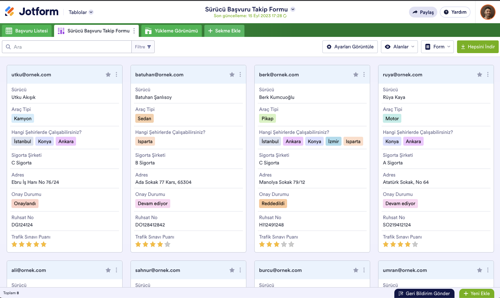Click the Jotform logo
The image size is (500, 298).
32,12
